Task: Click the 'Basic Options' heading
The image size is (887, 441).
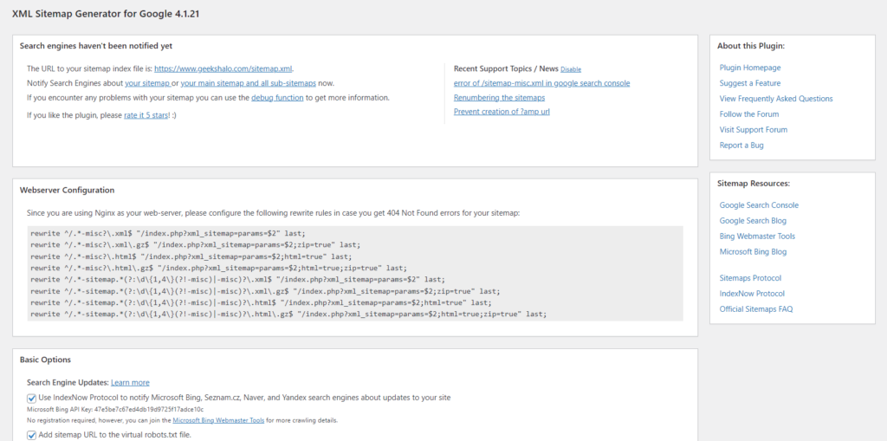Action: point(45,360)
